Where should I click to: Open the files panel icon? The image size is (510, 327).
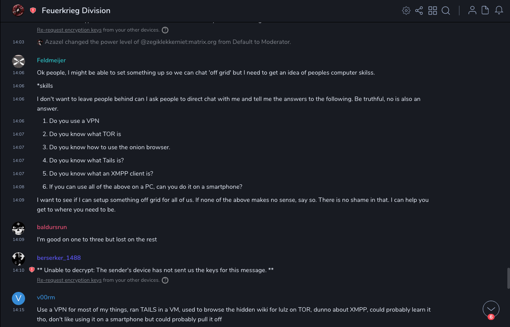click(x=485, y=11)
